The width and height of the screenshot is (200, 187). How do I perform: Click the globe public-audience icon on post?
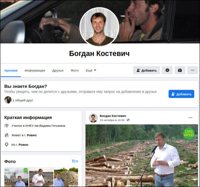[128, 120]
